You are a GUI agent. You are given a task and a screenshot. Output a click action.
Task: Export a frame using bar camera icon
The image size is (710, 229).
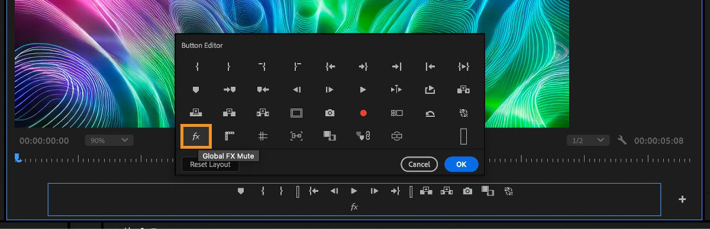(x=468, y=191)
